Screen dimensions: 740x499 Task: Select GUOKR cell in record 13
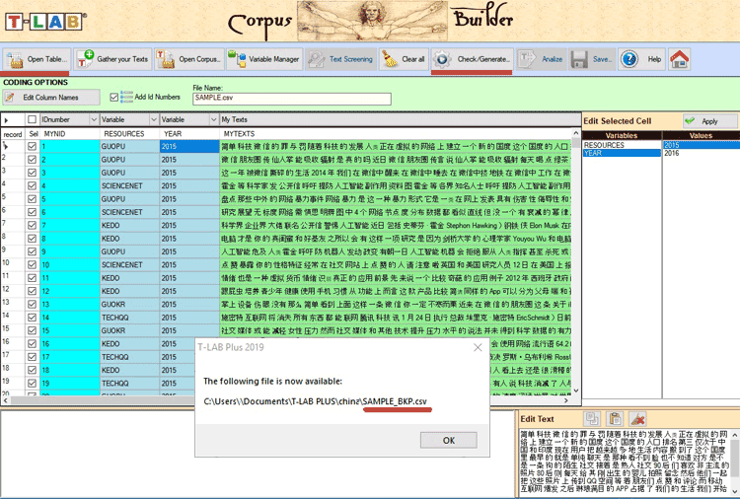point(129,305)
